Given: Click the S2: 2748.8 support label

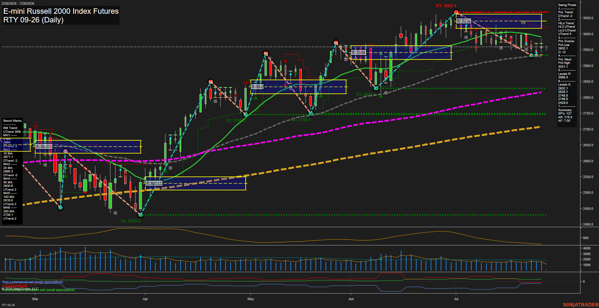Looking at the screenshot, I should [x=301, y=120].
